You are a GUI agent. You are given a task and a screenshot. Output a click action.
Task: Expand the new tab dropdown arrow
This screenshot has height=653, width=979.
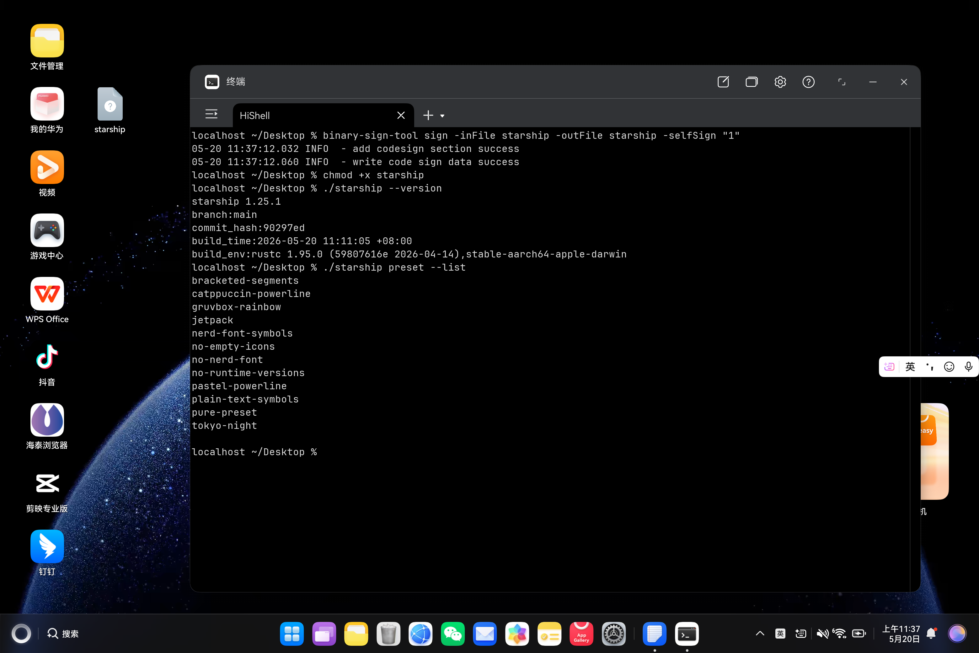[x=442, y=116]
